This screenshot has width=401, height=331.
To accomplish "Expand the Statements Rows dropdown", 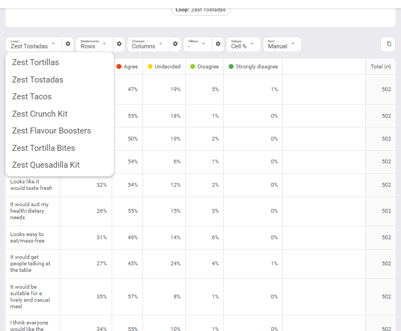I will 94,44.
